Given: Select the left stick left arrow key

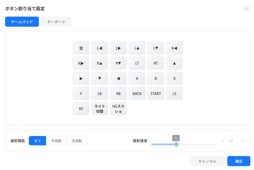Looking at the screenshot, I should [100, 48].
